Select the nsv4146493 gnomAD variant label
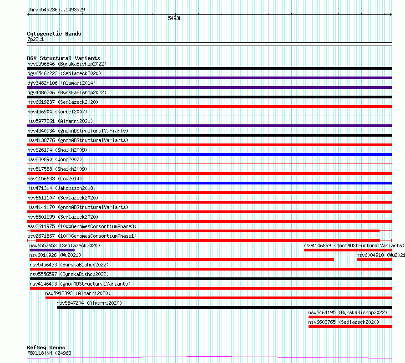Screen dimensions: 405x363 (x=80, y=284)
